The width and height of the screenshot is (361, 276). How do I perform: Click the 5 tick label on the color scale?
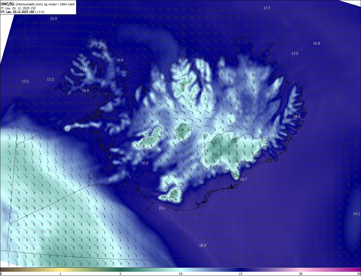(x=120, y=274)
